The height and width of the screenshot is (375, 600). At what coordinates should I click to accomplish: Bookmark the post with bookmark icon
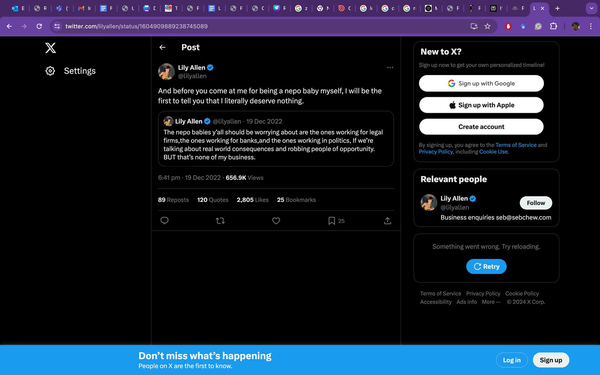coord(332,220)
